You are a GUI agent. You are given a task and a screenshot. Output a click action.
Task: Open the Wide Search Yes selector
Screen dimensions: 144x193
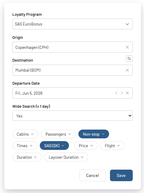[73, 116]
